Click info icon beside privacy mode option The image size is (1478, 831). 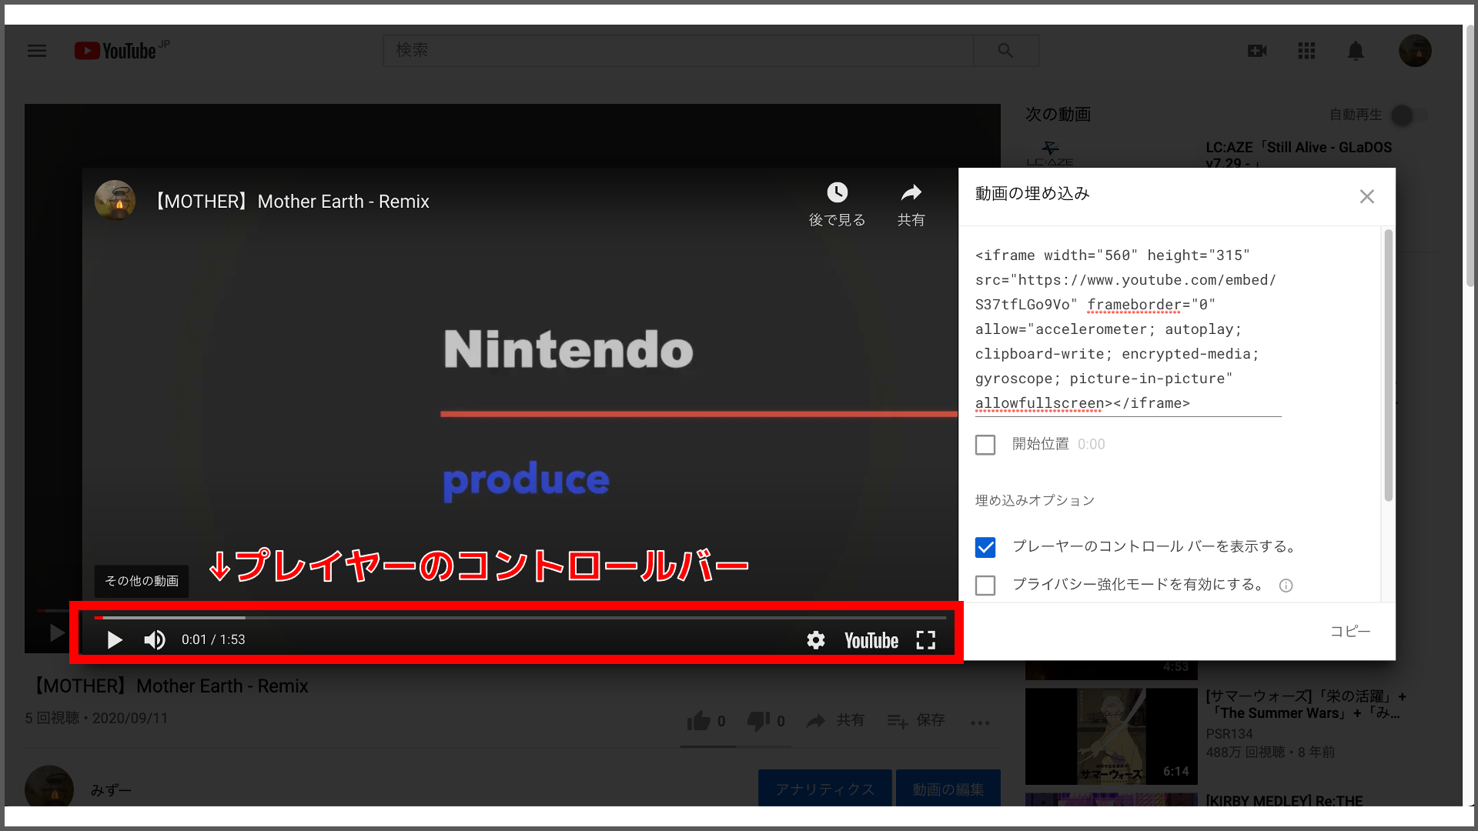[x=1286, y=586]
